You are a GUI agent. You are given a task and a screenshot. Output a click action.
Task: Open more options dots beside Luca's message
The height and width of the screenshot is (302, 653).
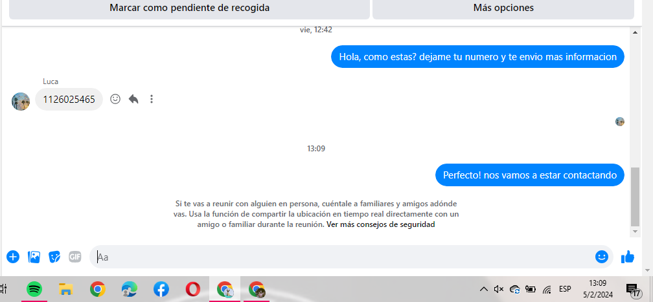pyautogui.click(x=152, y=99)
